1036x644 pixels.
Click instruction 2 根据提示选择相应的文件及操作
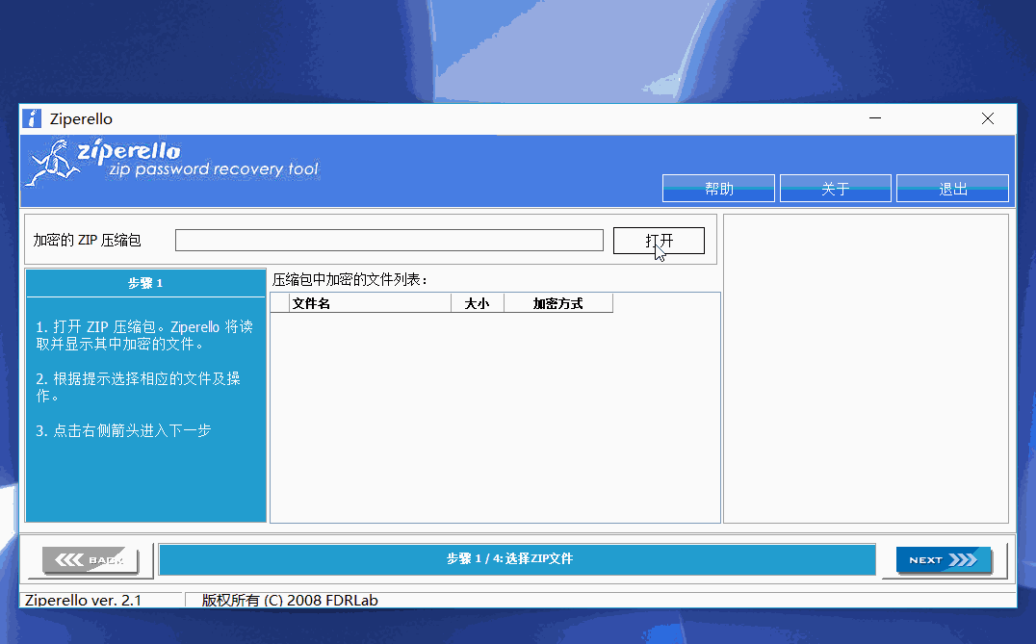(138, 387)
